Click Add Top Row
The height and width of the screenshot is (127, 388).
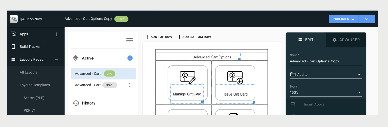coord(159,37)
